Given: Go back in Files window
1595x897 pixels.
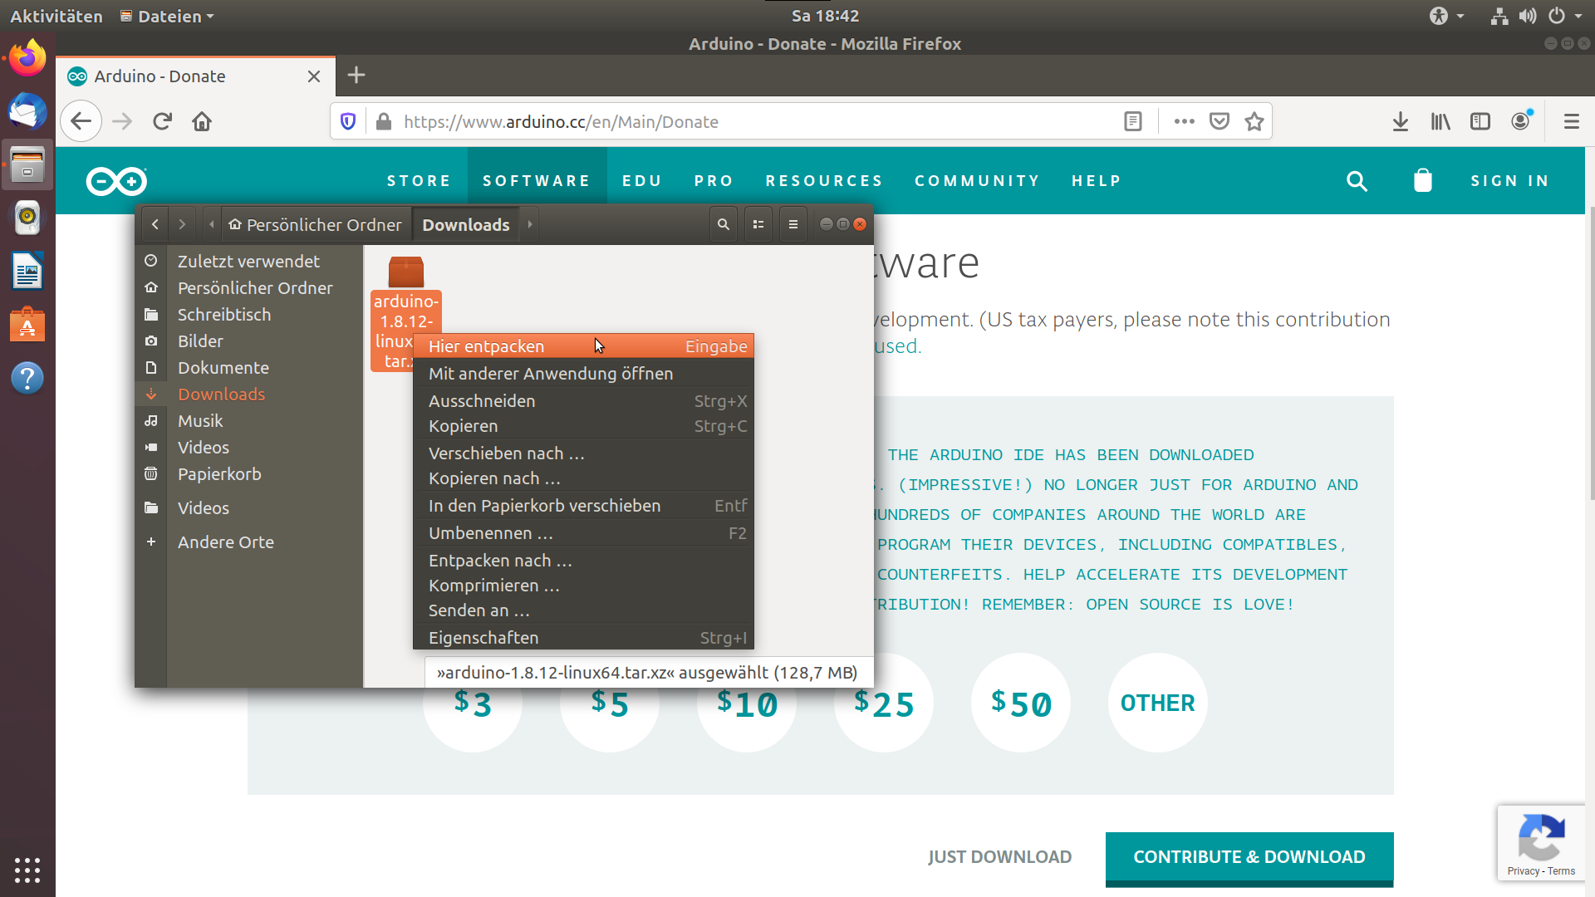Looking at the screenshot, I should pos(155,224).
